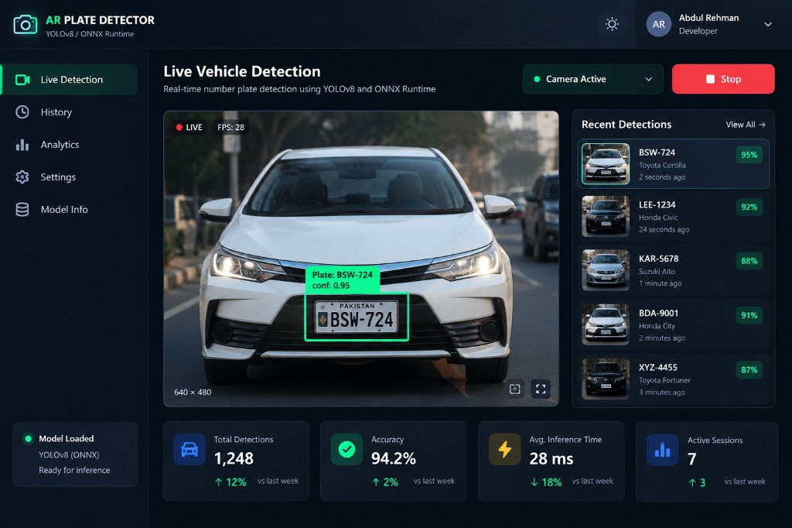
Task: Click the Active Sessions chart icon
Action: 662,450
